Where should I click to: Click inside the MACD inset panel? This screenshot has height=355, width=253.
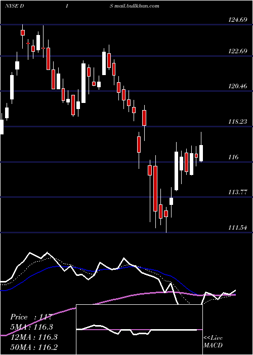139,330
